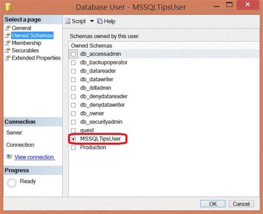Select the db_denydatareader row text
Viewport: 263px width, 214px height.
[104, 96]
